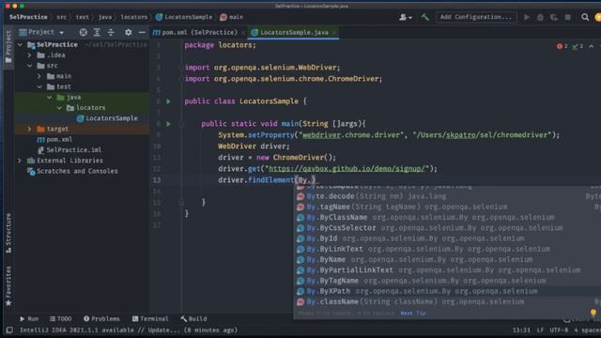Image resolution: width=601 pixels, height=338 pixels.
Task: Click locators breadcrumb in navigation bar
Action: coord(133,17)
